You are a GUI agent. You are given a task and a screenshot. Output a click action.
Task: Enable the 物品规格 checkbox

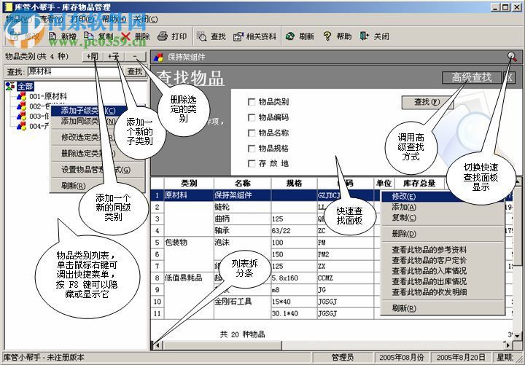point(252,148)
